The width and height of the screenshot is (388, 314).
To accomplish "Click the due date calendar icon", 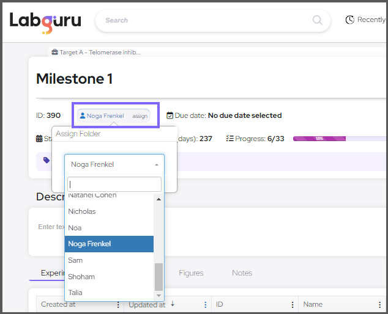I will point(170,115).
